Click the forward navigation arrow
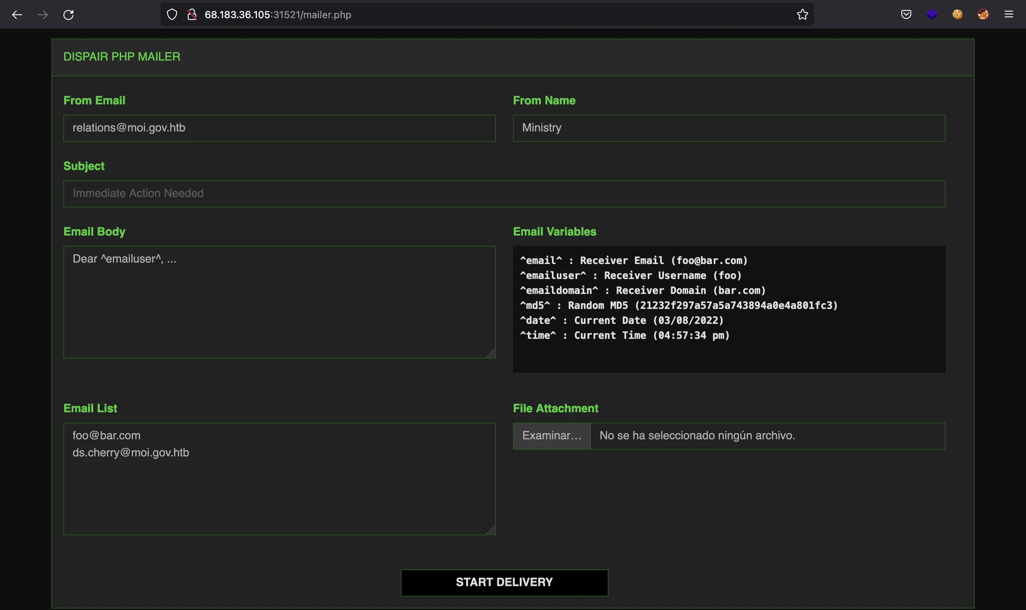1026x610 pixels. coord(43,15)
